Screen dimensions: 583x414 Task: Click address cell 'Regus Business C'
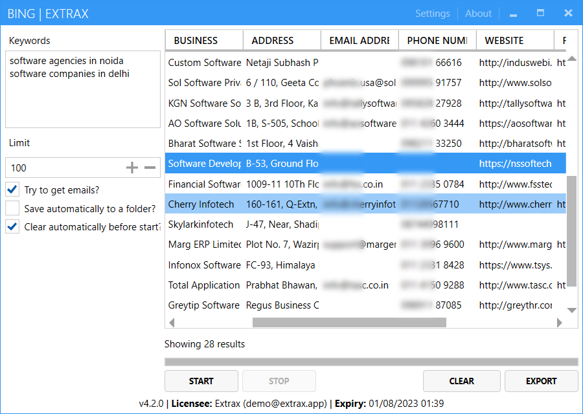coord(282,305)
